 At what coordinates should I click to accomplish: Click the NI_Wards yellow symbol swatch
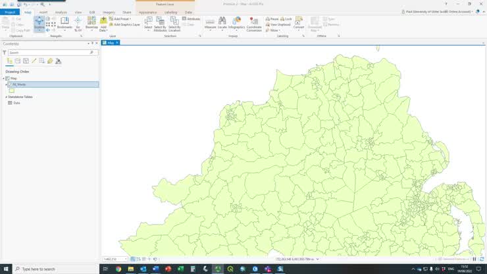click(x=11, y=90)
